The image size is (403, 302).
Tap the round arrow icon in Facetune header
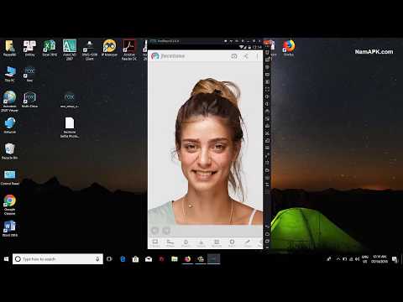pos(234,56)
